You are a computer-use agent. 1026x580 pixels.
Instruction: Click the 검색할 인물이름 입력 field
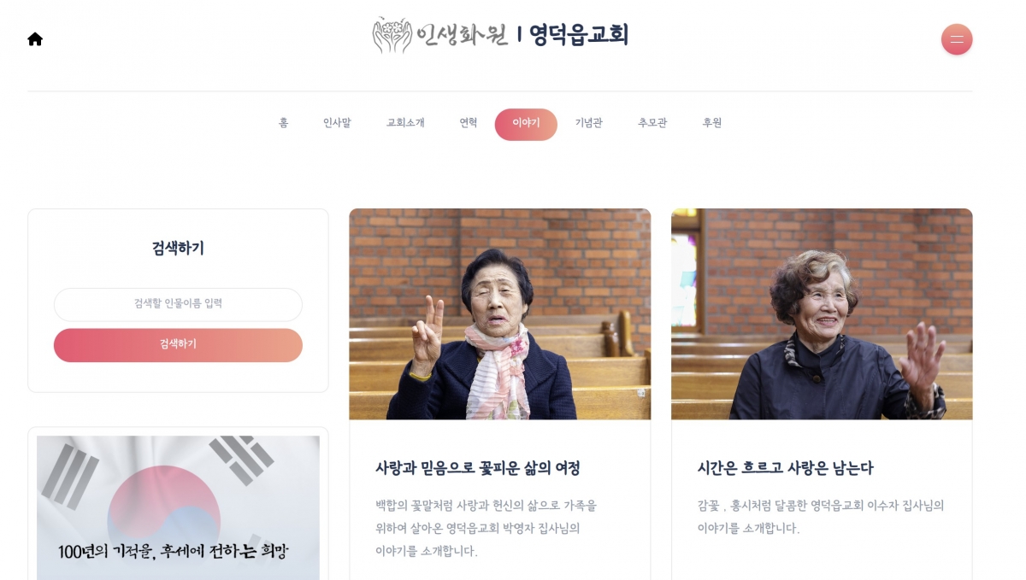click(x=178, y=304)
